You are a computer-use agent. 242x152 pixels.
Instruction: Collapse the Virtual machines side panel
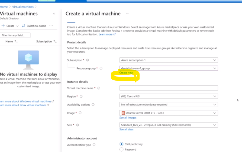pyautogui.click(x=54, y=14)
